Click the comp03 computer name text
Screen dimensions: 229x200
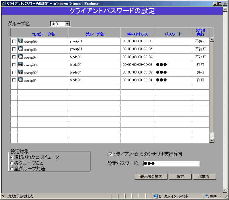point(30,65)
